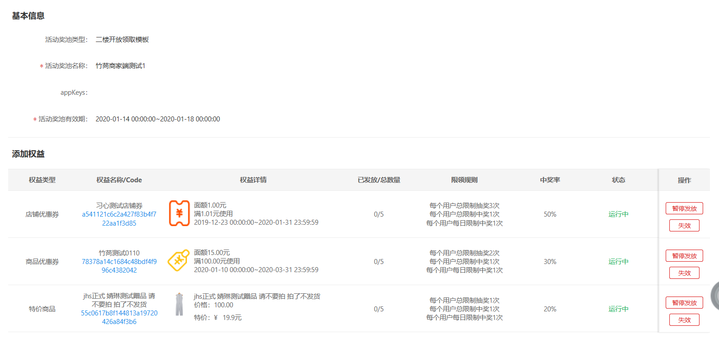Image resolution: width=719 pixels, height=338 pixels.
Task: Click 运行中 status in the 20% row
Action: [618, 309]
